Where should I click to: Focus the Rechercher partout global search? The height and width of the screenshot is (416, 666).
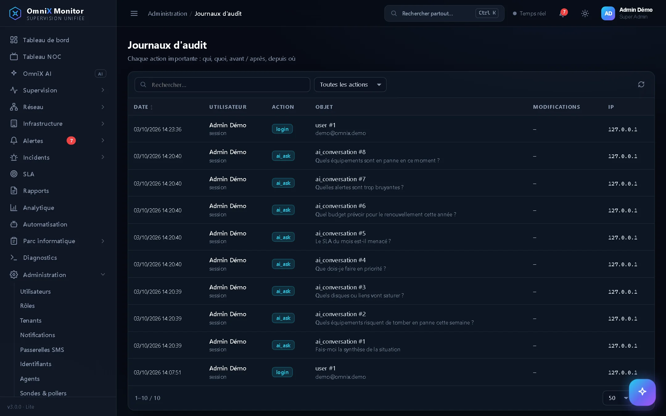tap(444, 13)
